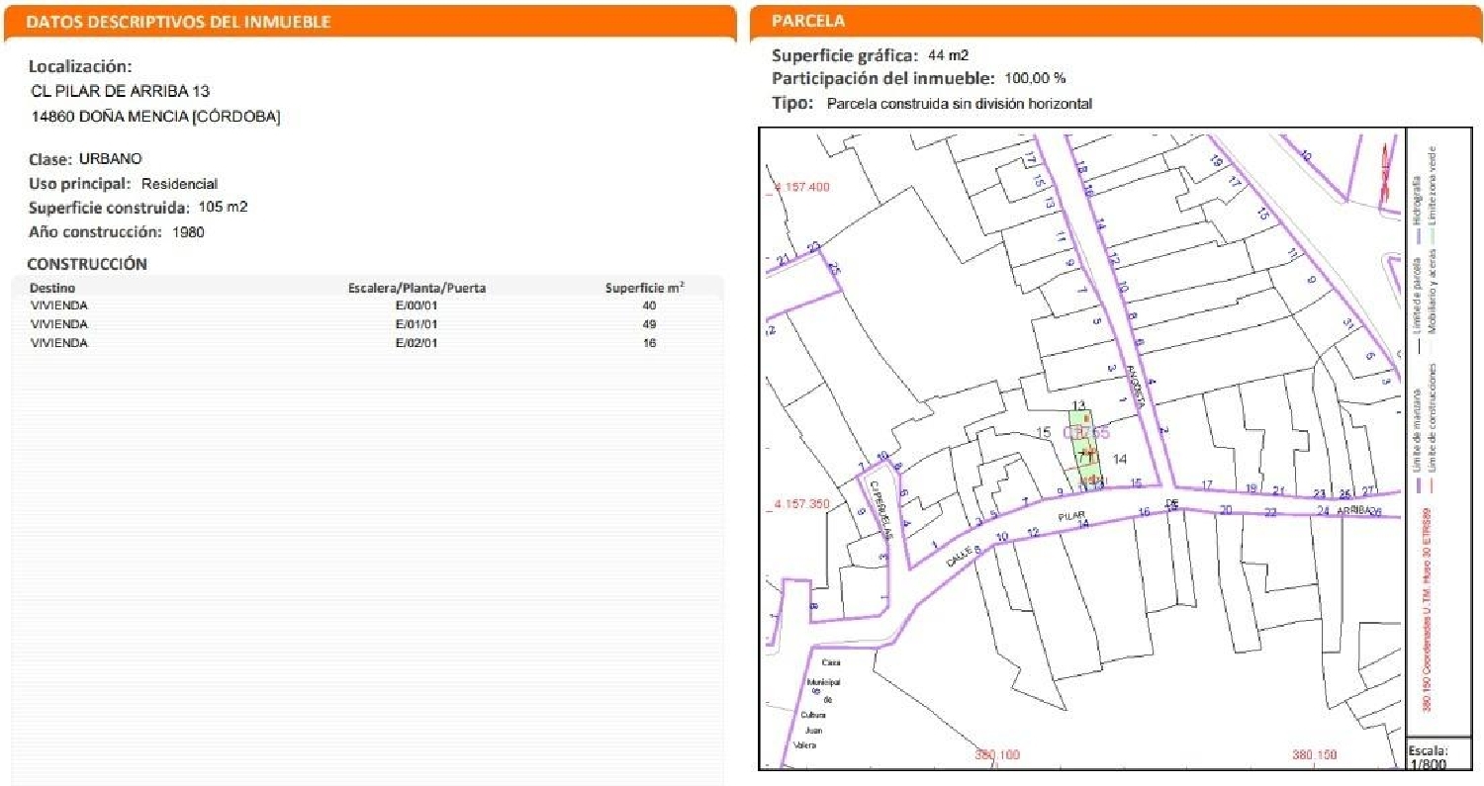Select the green highlighted parcel on the map
This screenshot has width=1484, height=786.
(x=1086, y=447)
